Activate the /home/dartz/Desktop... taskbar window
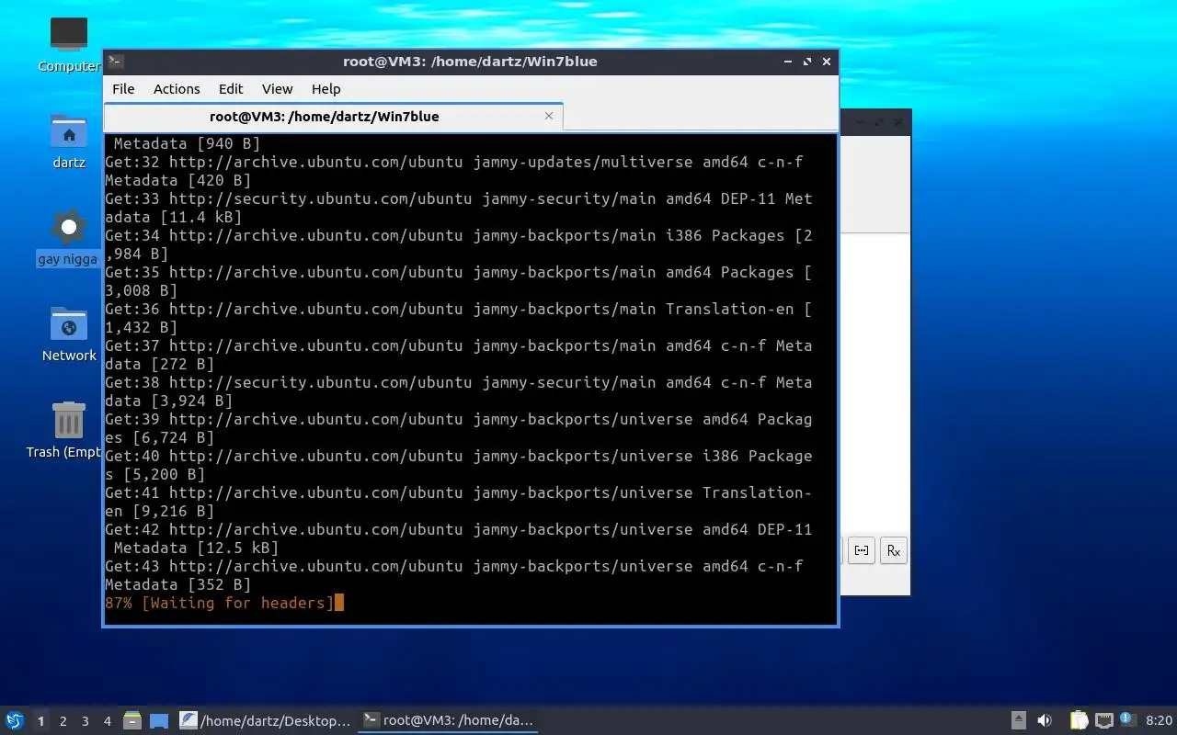1177x735 pixels. coord(265,721)
